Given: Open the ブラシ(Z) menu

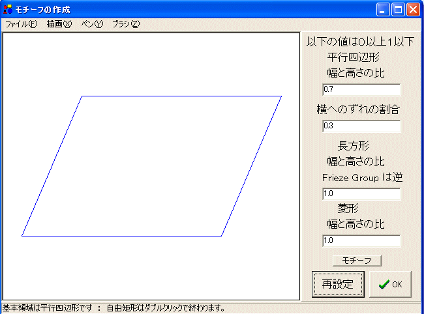Looking at the screenshot, I should (126, 24).
